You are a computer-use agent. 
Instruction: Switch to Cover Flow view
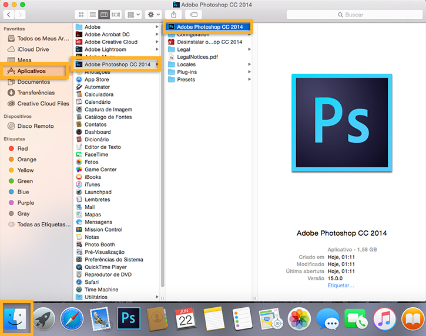coord(116,15)
